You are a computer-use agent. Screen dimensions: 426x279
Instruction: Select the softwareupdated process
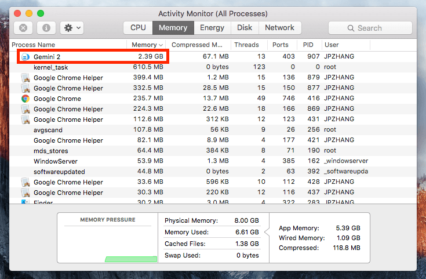[213, 172]
